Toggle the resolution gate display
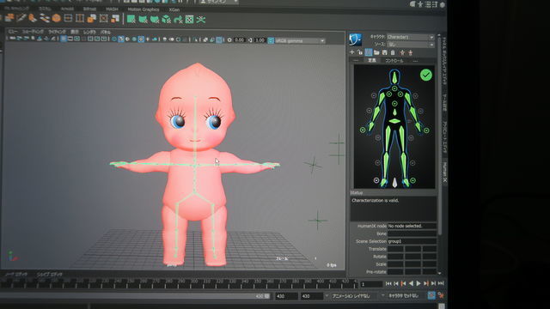Viewport: 550px width, 309px height. point(76,39)
